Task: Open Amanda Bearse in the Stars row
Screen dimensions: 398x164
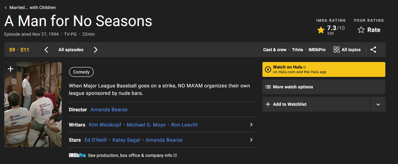Action: click(x=164, y=140)
